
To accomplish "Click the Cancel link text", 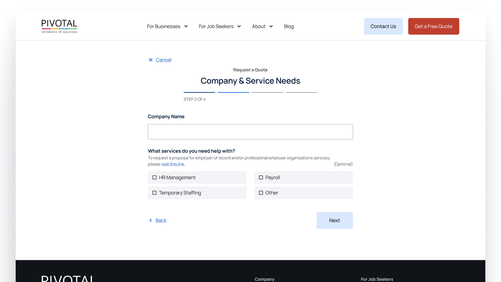I will [x=164, y=60].
